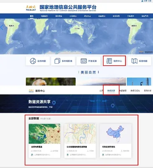The image size is (153, 168).
Task: Go to previous banner with left arrow
Action: (x=2, y=27)
